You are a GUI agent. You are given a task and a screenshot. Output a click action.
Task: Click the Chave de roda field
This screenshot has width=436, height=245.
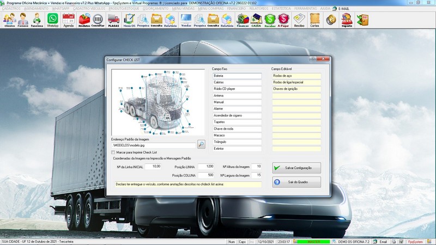[x=237, y=128]
